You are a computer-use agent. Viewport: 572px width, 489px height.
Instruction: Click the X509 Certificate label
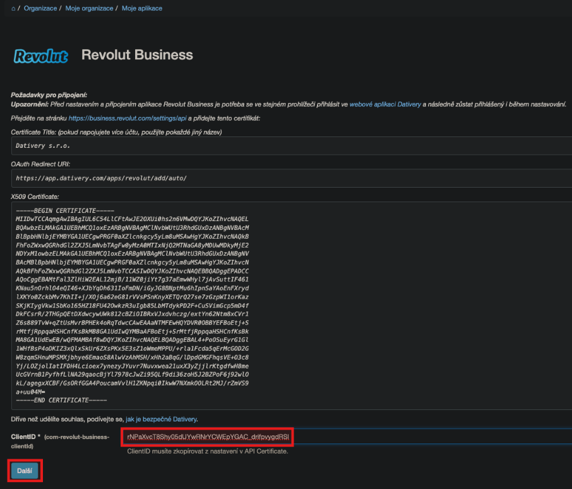(35, 196)
